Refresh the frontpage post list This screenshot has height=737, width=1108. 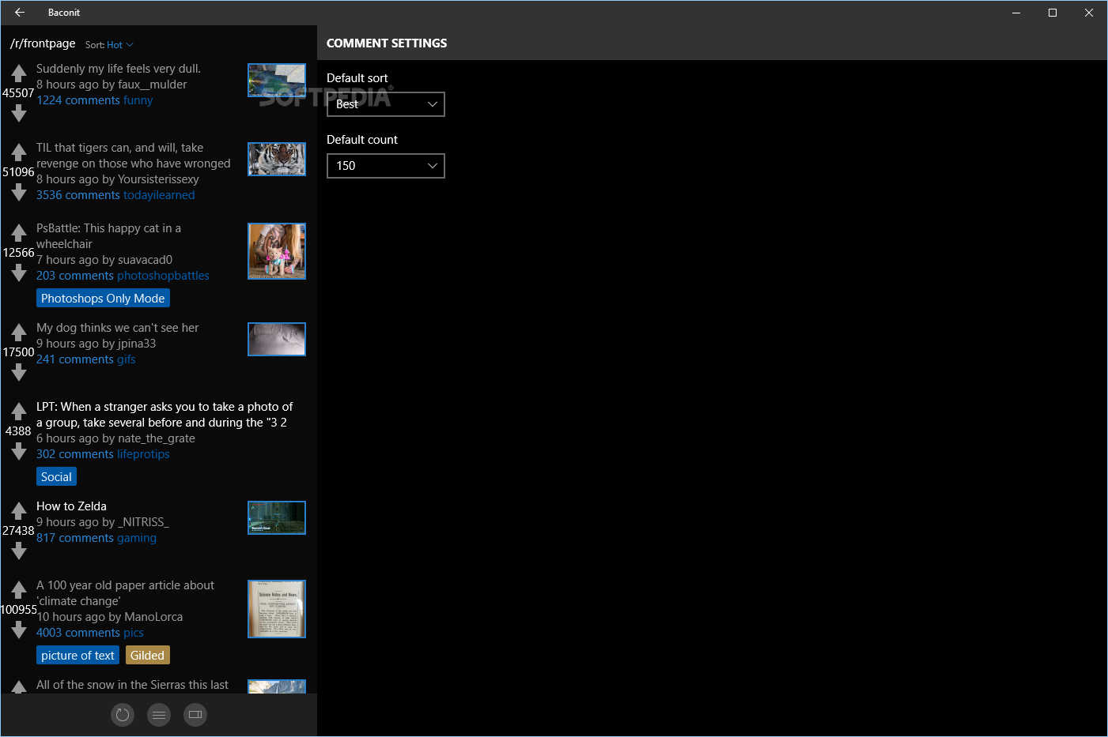123,715
